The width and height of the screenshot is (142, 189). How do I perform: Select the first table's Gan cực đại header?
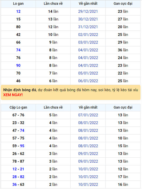pos(123,4)
